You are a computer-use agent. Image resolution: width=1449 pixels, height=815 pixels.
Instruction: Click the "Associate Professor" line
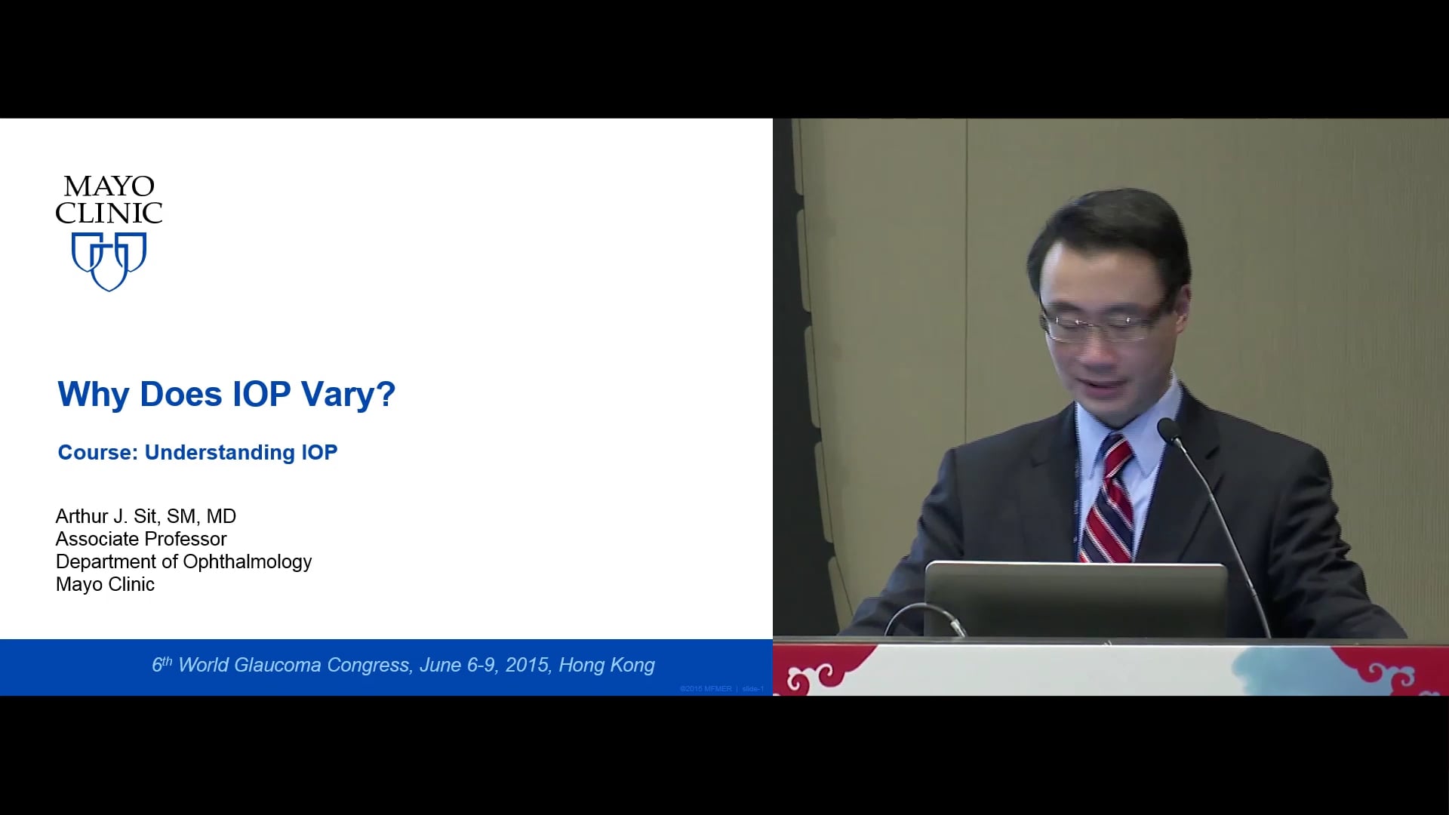141,539
